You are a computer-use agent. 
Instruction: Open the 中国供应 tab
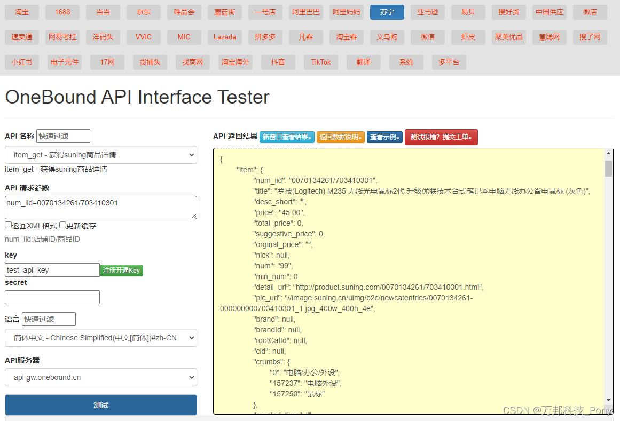coord(549,12)
